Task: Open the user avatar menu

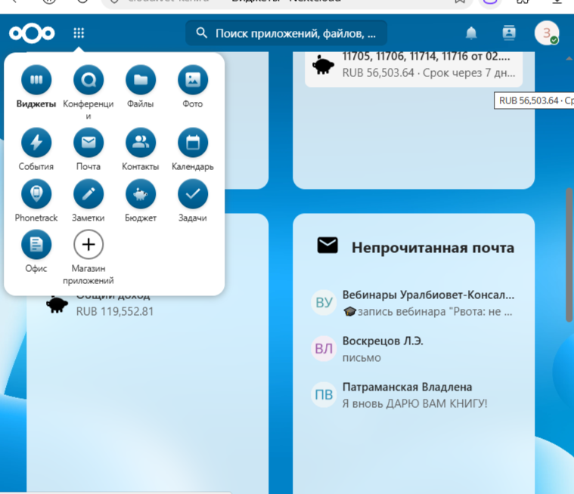Action: point(547,33)
